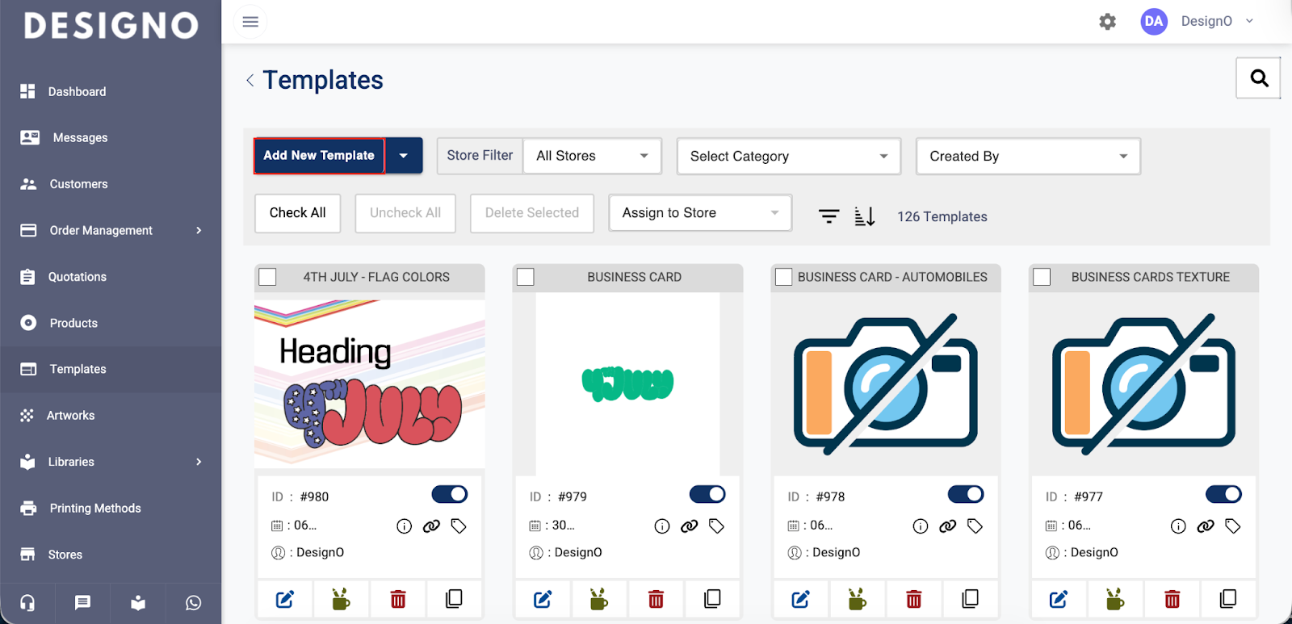Open the Select Category dropdown

788,157
